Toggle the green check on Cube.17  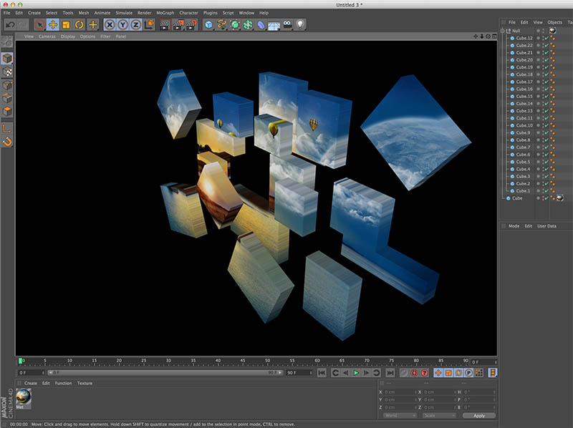[x=546, y=82]
